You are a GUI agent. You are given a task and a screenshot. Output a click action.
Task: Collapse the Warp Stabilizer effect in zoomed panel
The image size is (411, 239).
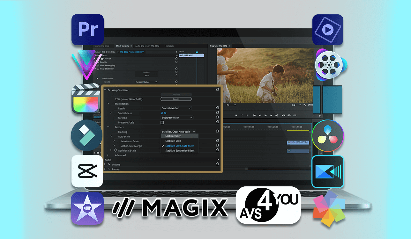point(105,90)
